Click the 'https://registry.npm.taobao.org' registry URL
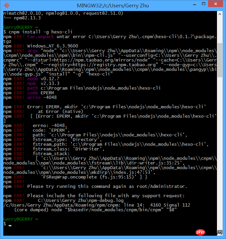 click(114, 65)
